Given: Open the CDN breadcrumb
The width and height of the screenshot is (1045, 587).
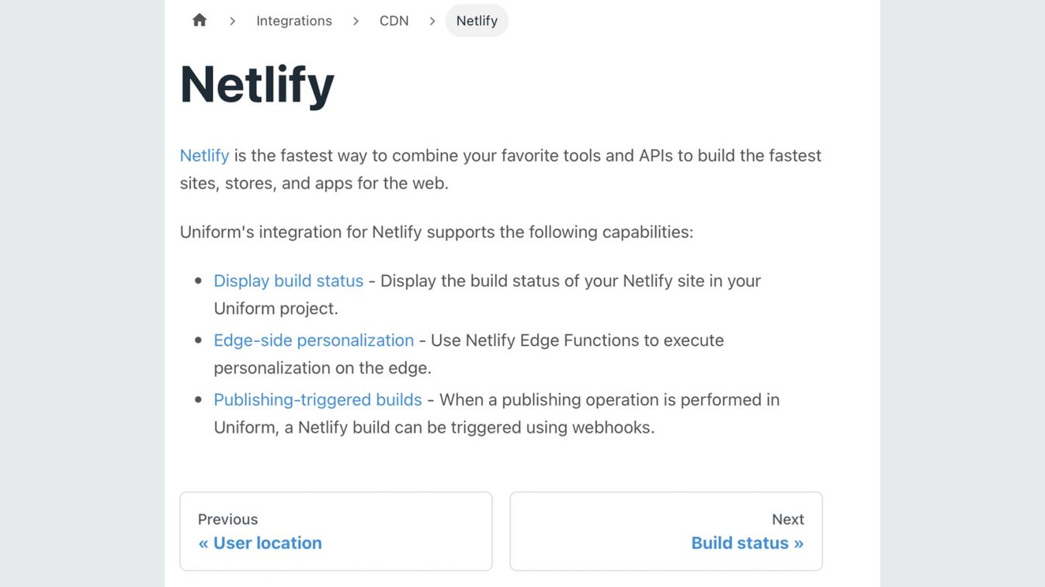Looking at the screenshot, I should [x=394, y=21].
